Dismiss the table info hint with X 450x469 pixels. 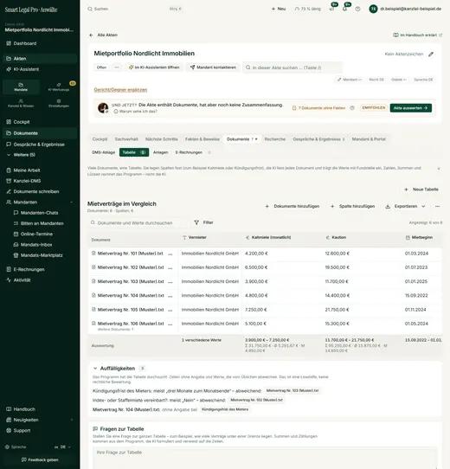pos(439,169)
